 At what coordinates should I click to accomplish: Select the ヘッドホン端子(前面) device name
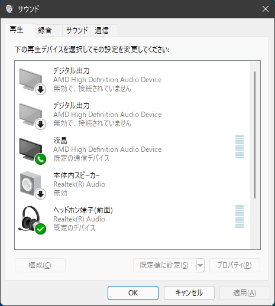click(83, 210)
